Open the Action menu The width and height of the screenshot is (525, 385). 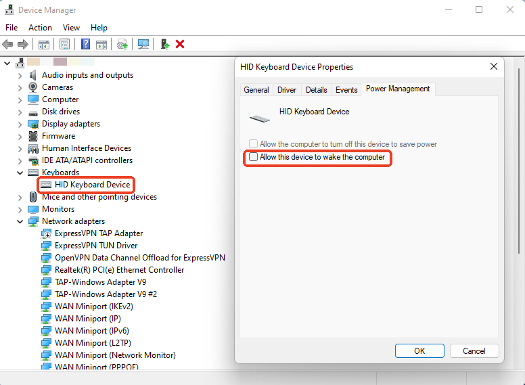point(40,28)
